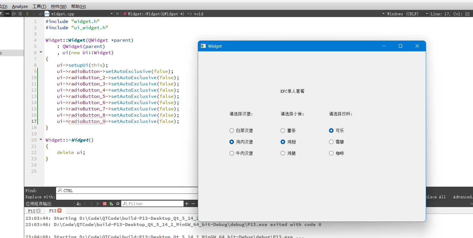
Task: Click the output Filter input field
Action: point(153,204)
